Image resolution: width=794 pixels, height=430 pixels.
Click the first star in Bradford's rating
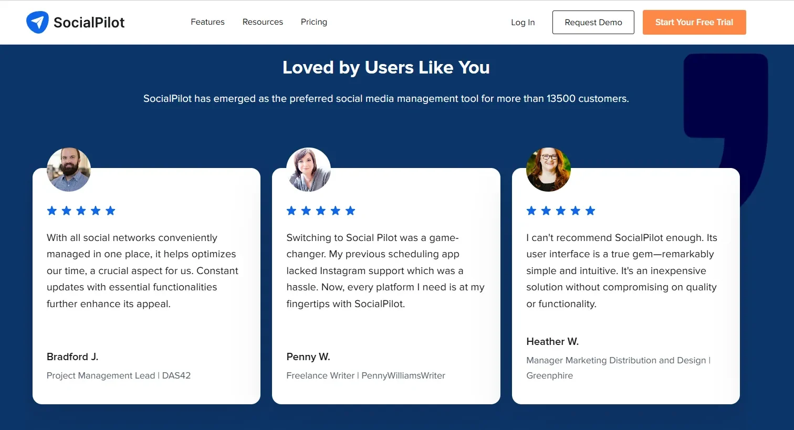coord(51,211)
